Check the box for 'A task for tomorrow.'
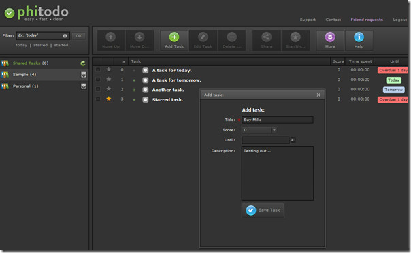Viewport: 411px width, 253px height. [x=98, y=80]
